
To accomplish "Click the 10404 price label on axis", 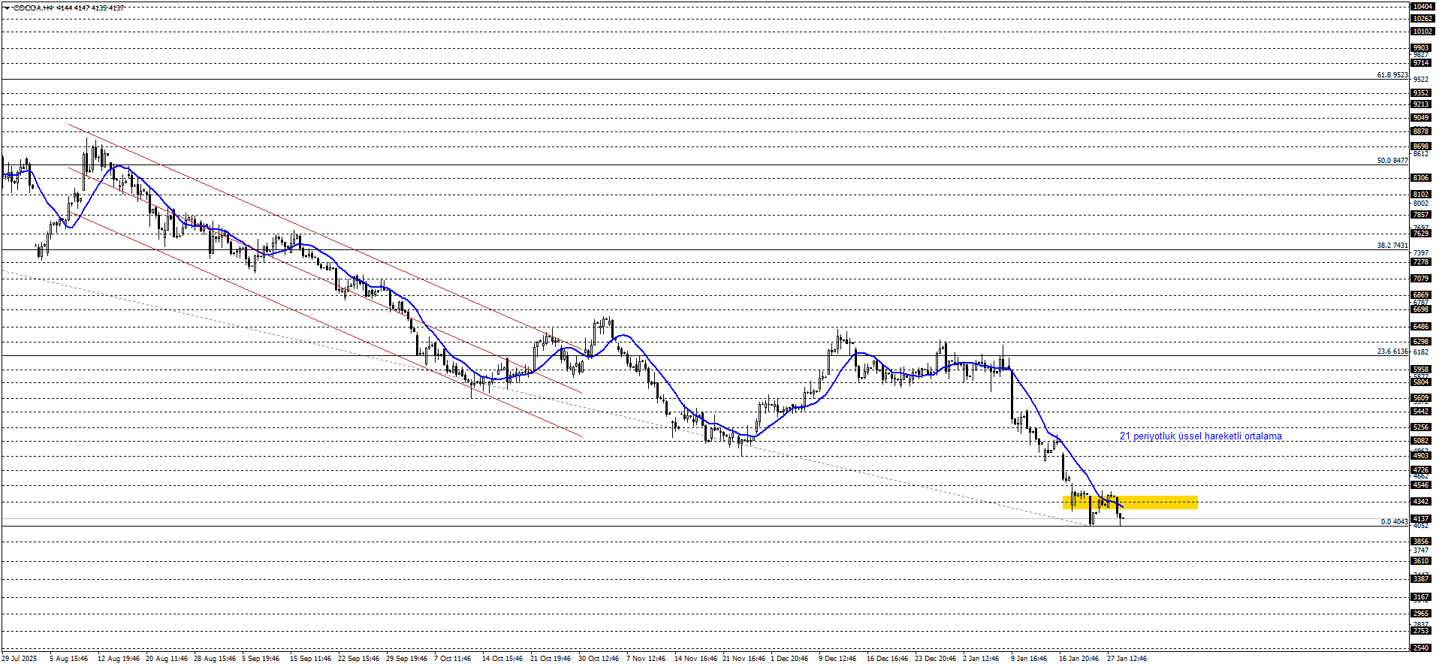I will click(x=1422, y=6).
